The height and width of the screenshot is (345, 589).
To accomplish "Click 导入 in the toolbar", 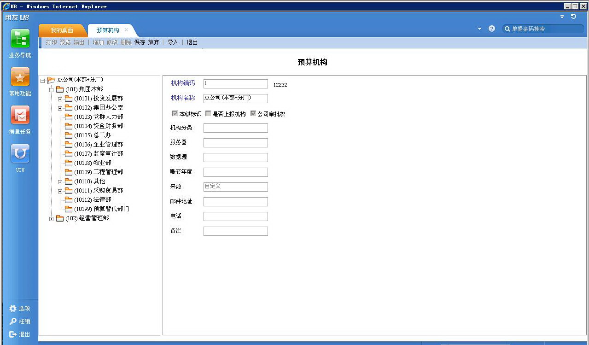I will coord(173,42).
